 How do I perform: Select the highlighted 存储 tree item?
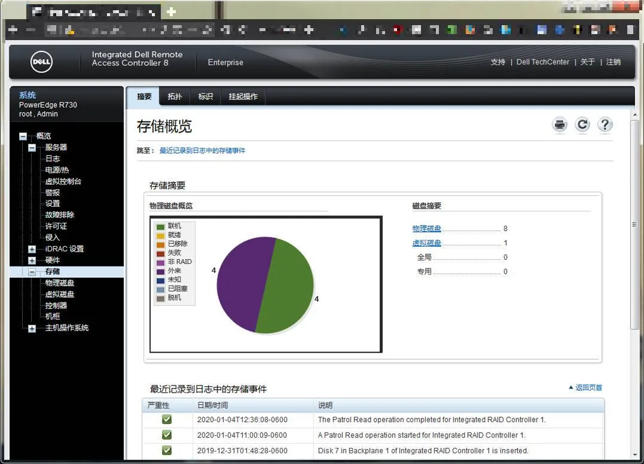[53, 271]
